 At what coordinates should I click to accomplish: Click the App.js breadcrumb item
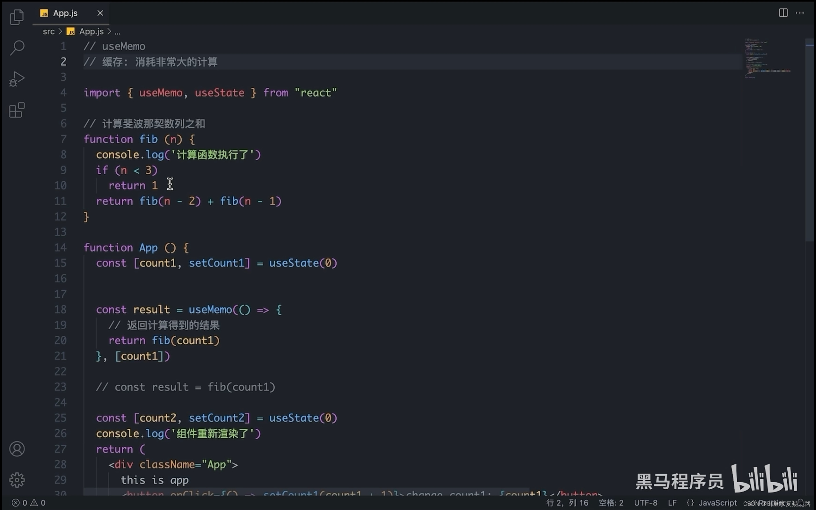(91, 31)
